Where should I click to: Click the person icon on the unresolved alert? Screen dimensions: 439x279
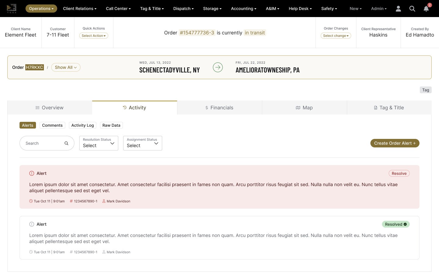point(104,201)
